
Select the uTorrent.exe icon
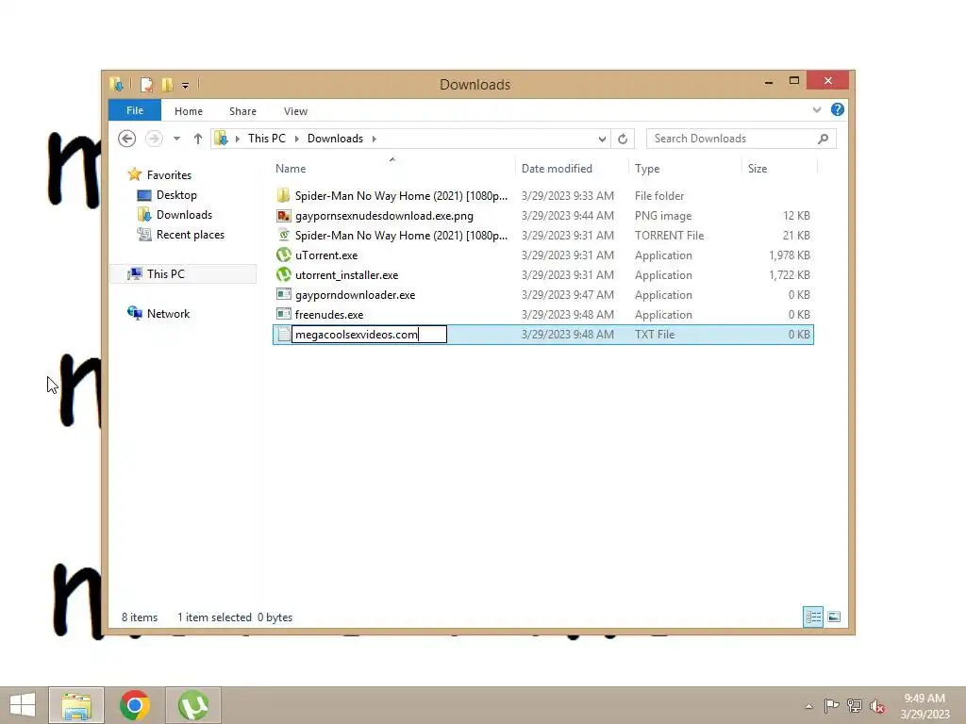[x=283, y=255]
